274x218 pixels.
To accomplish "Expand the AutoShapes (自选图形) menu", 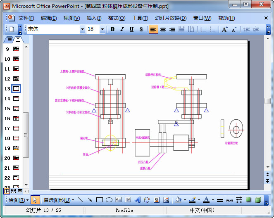I will click(59, 200).
